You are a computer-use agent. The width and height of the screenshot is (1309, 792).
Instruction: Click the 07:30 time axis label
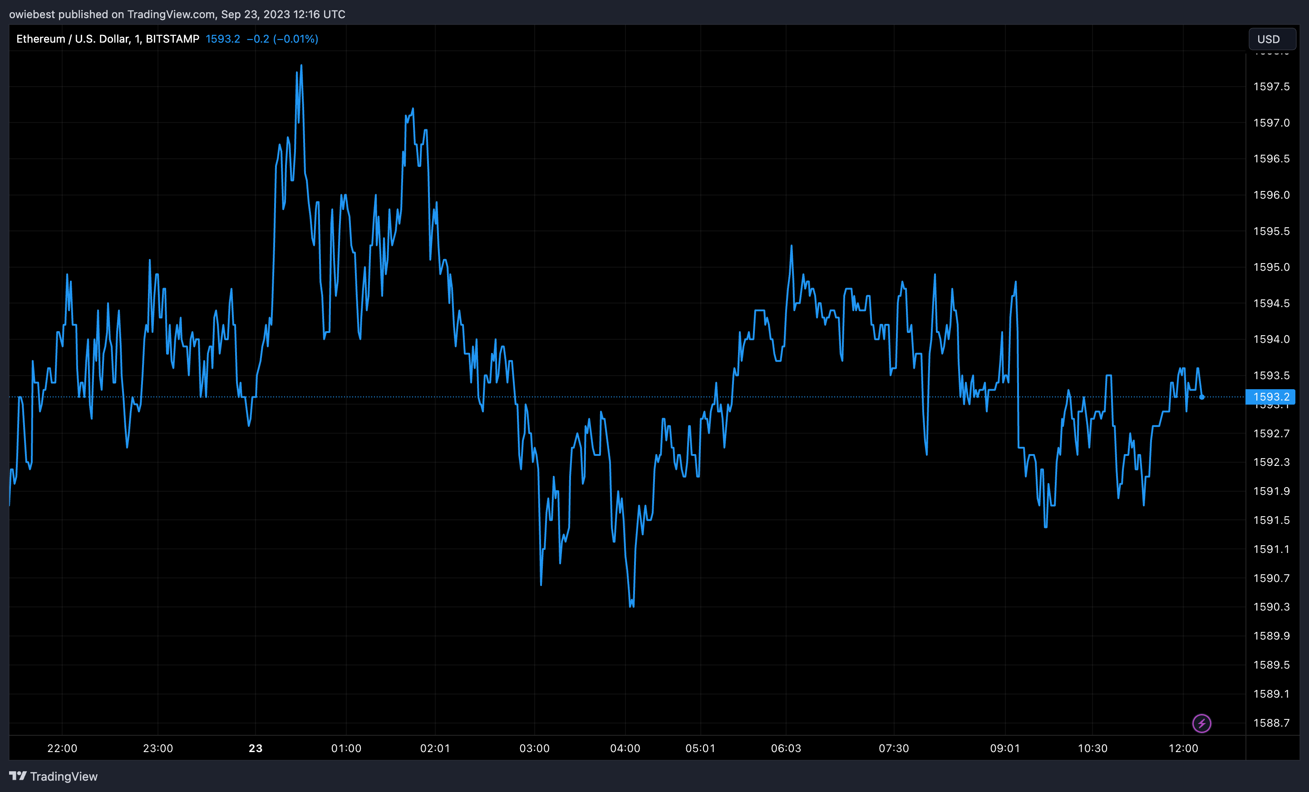(x=894, y=748)
